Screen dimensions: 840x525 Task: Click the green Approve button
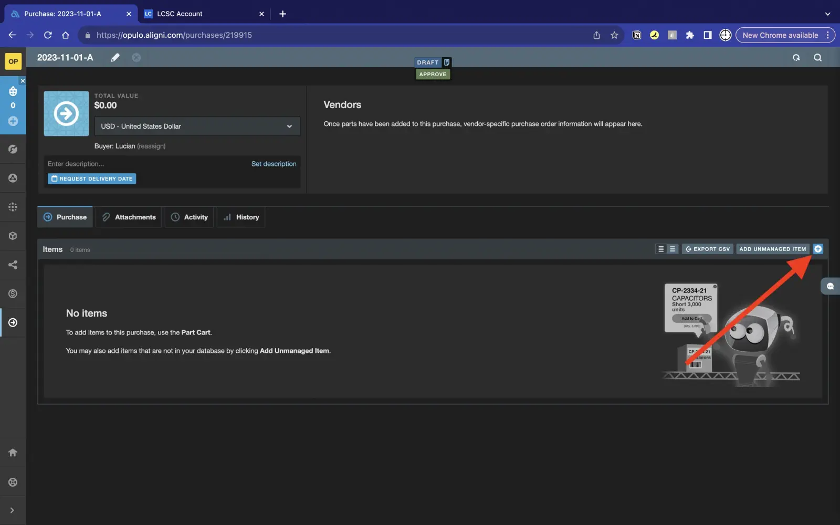click(x=433, y=75)
